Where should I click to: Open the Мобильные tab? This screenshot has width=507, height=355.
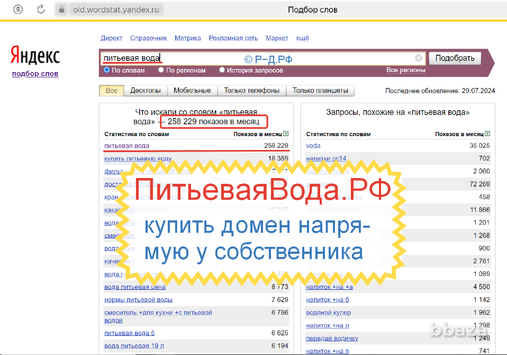[191, 90]
